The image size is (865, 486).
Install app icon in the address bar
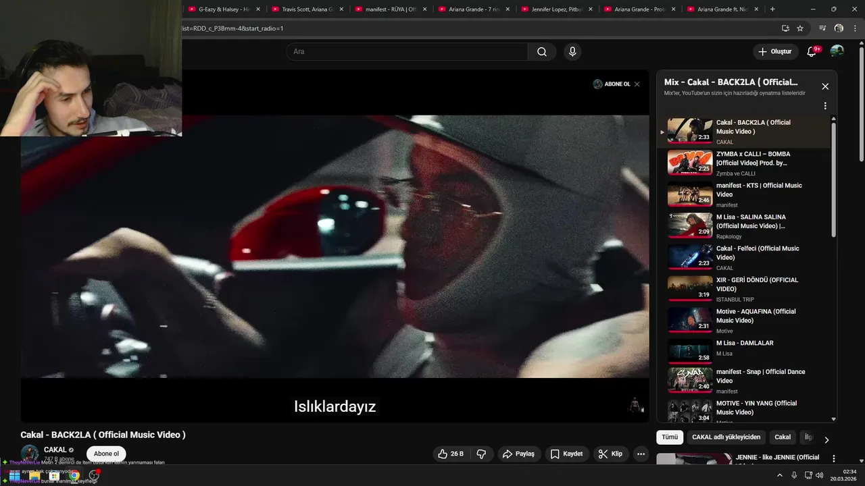(785, 28)
